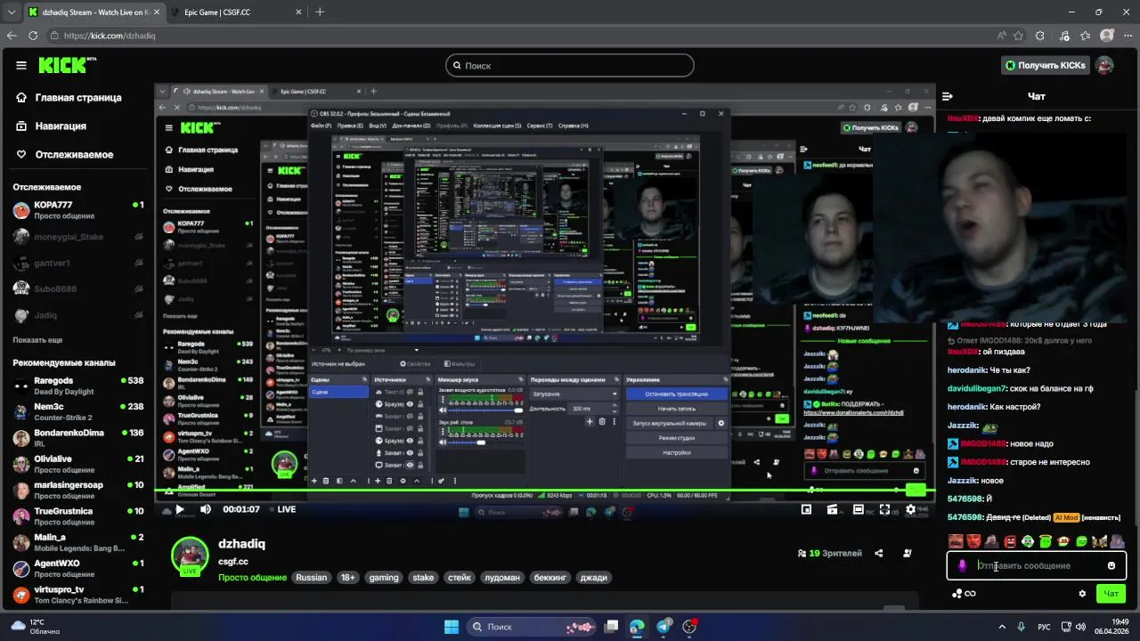Send message with the green Чат button
This screenshot has height=641, width=1140.
(x=1111, y=594)
